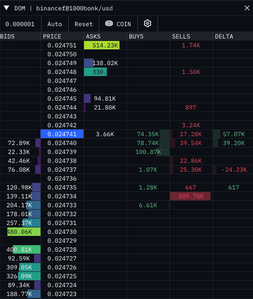This screenshot has height=299, width=253.
Task: Click sells value 897
Action: point(191,108)
